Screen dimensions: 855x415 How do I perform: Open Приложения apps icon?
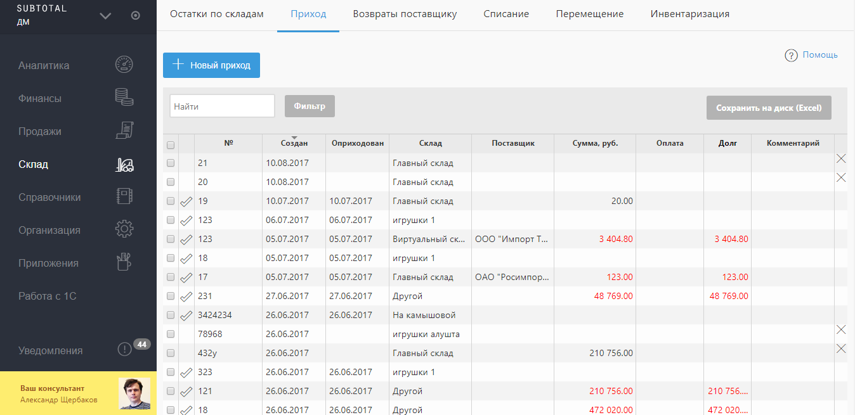click(124, 263)
